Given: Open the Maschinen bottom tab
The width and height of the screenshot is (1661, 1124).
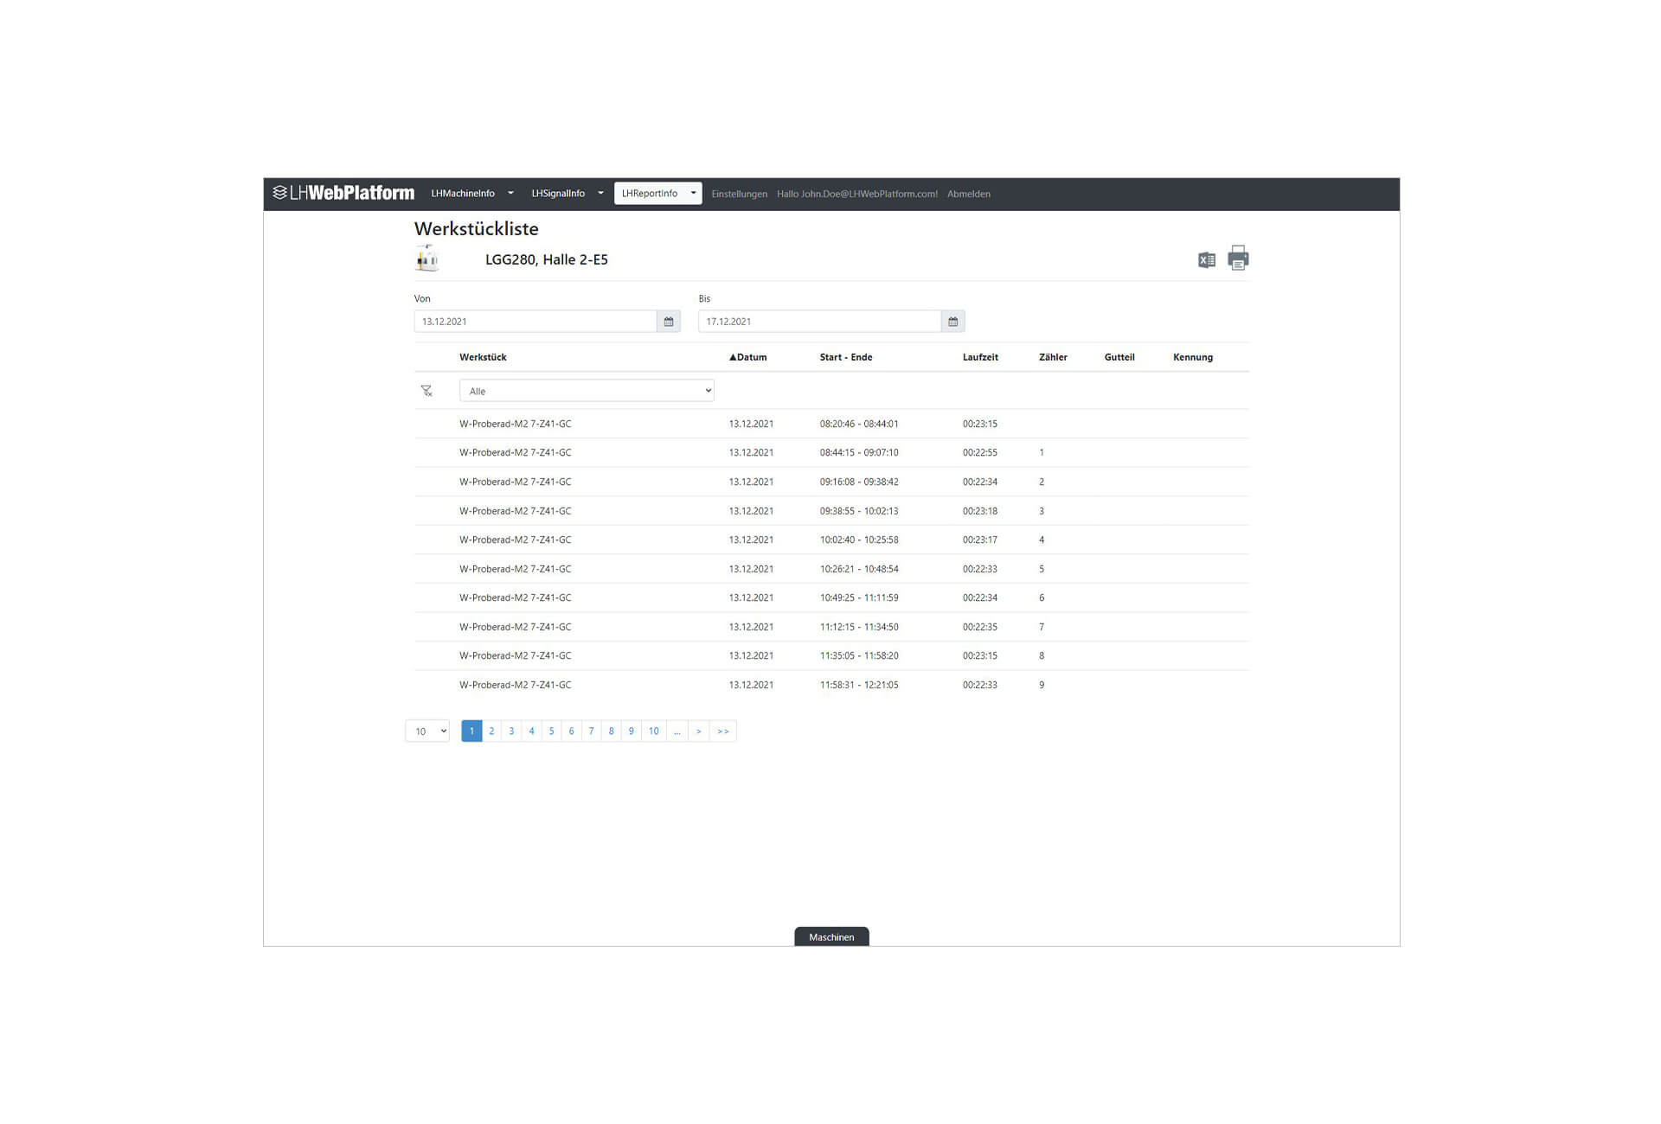Looking at the screenshot, I should coord(830,936).
